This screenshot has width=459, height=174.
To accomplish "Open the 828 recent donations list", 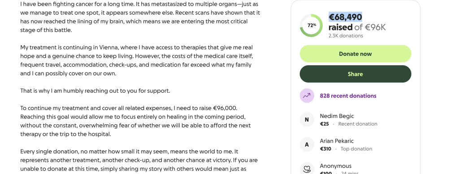I will pyautogui.click(x=348, y=96).
